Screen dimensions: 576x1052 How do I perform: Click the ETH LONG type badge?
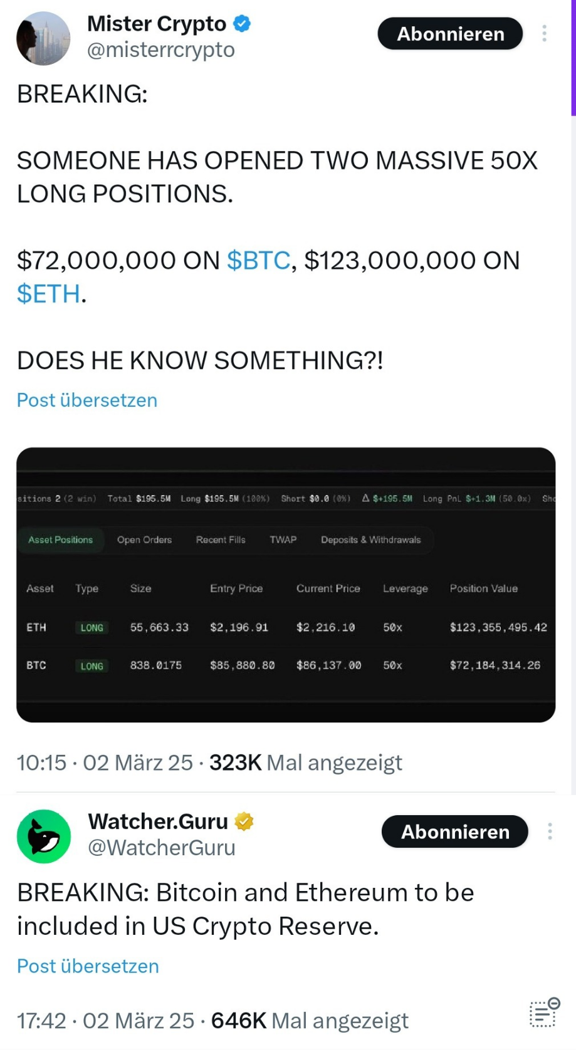[x=92, y=628]
